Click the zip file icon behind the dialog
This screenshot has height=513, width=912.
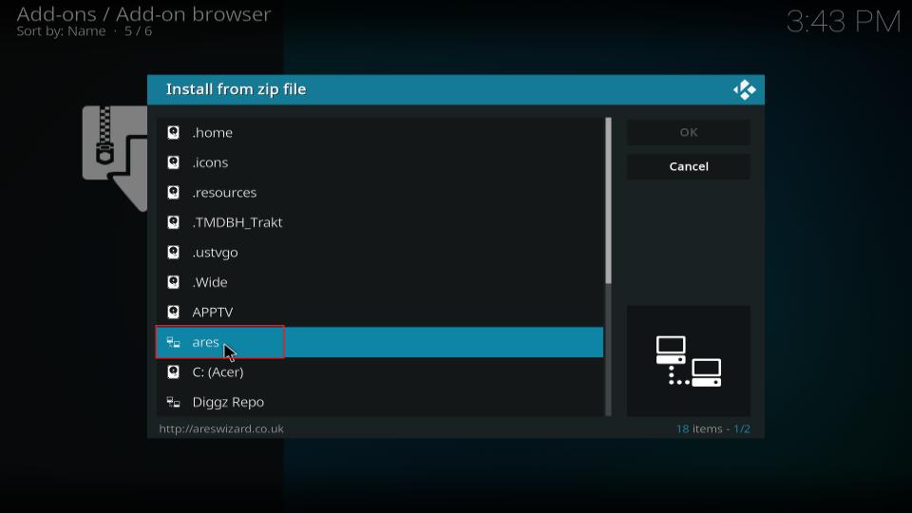coord(115,159)
